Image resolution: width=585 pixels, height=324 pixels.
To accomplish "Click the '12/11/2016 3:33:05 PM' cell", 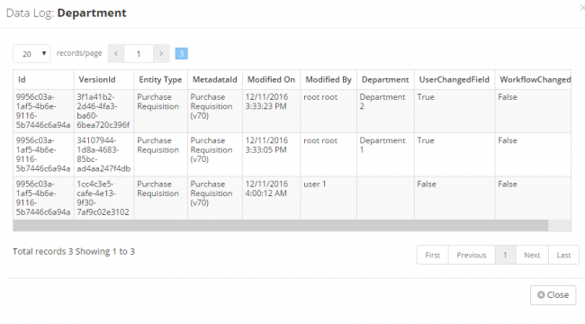I will [x=271, y=155].
